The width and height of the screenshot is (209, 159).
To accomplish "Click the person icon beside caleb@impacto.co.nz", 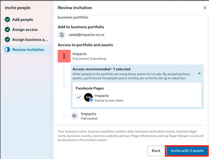I will [62, 35].
